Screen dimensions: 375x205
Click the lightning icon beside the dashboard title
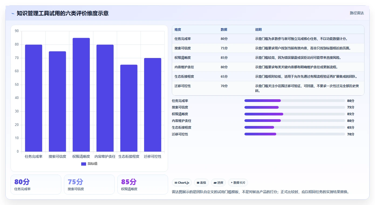(x=13, y=13)
